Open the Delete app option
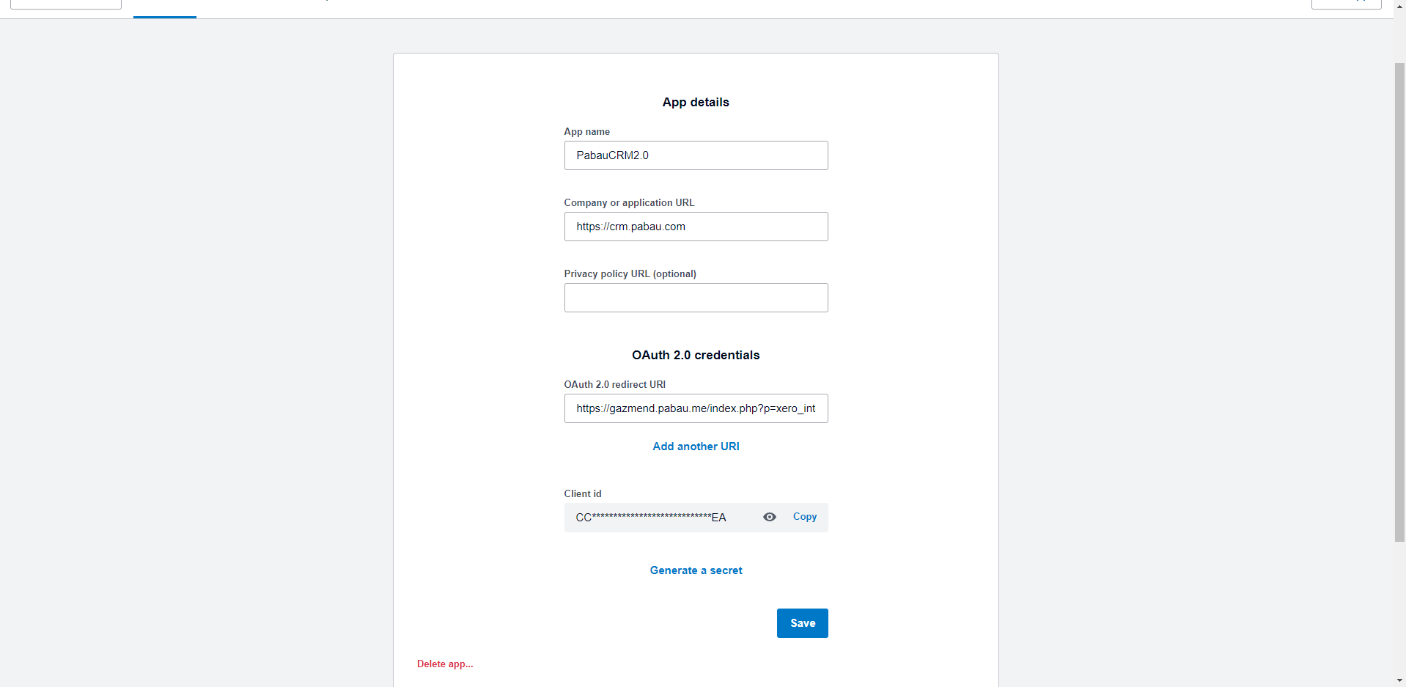 point(445,664)
